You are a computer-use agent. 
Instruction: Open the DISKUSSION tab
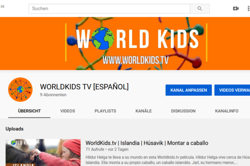click(183, 111)
